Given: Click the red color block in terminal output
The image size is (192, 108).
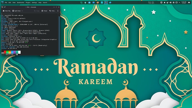Looking at the screenshot, I should point(5,52).
